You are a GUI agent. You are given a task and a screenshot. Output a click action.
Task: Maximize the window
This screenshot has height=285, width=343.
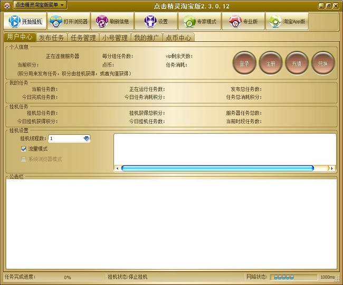328,6
